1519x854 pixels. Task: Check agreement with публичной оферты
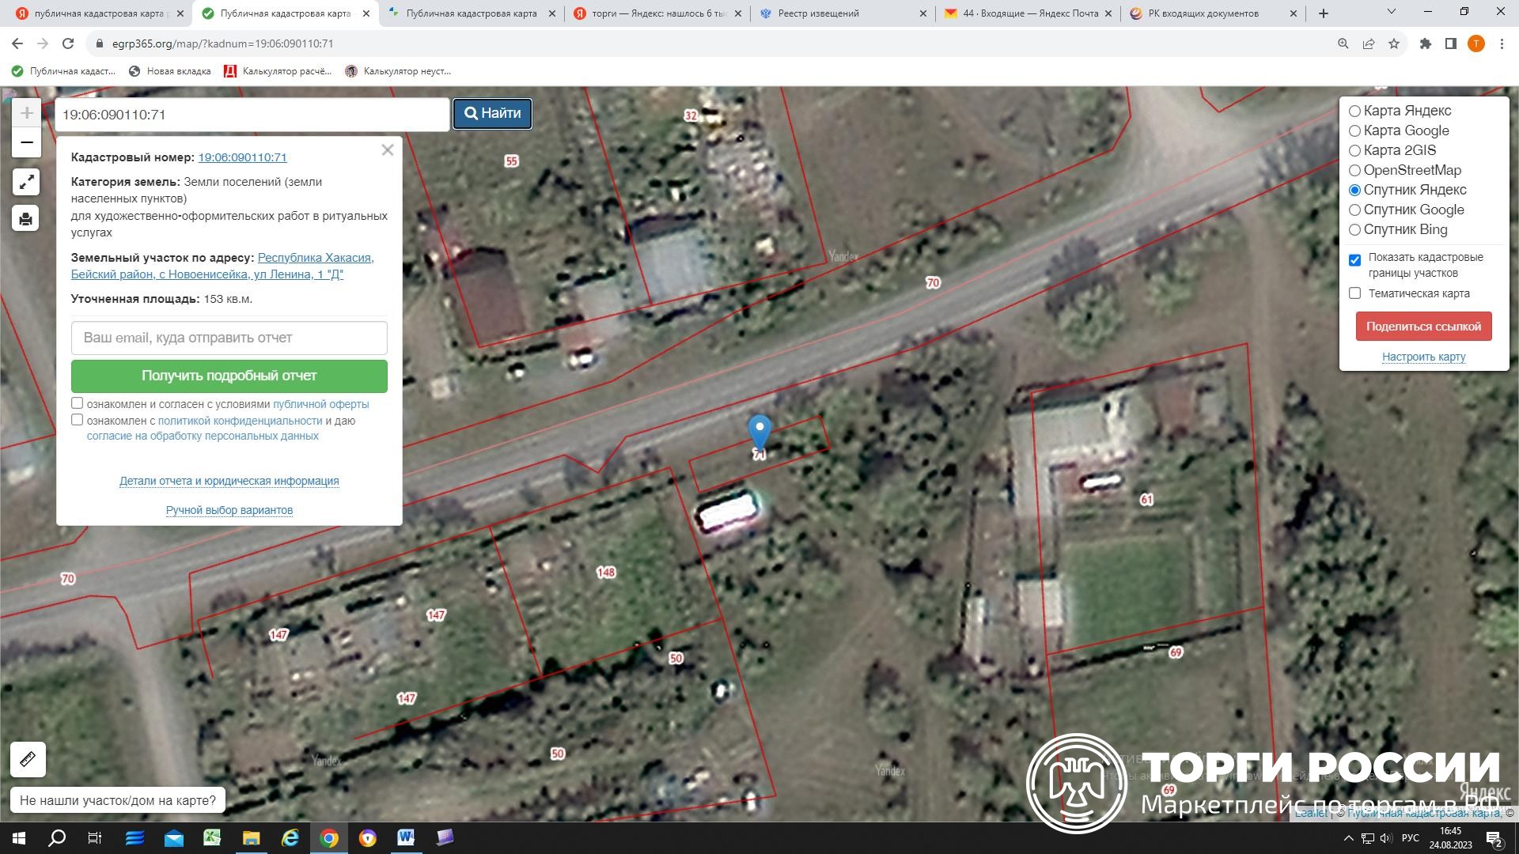78,403
